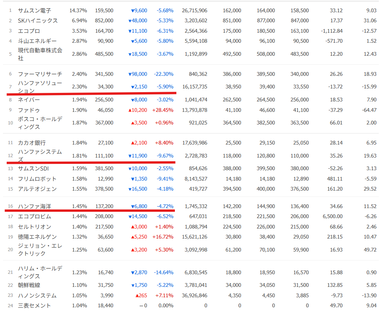
Task: Open the ハンファ海洋 stock page
Action: point(35,206)
